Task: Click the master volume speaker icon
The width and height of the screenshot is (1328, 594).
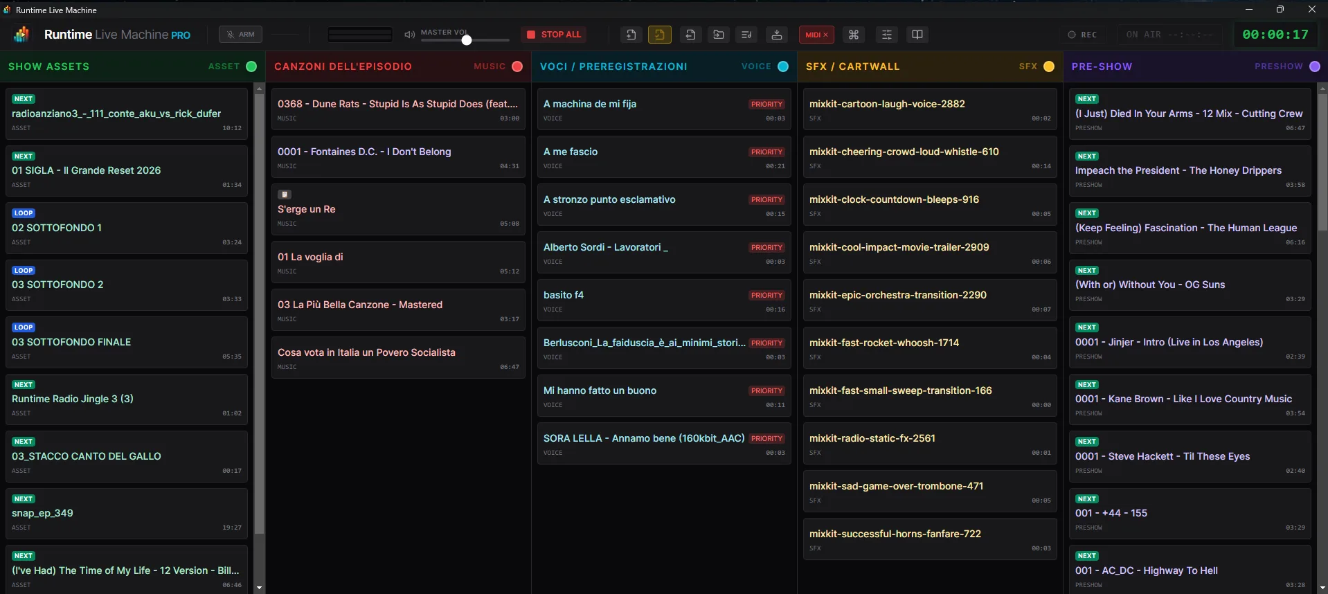Action: (410, 35)
